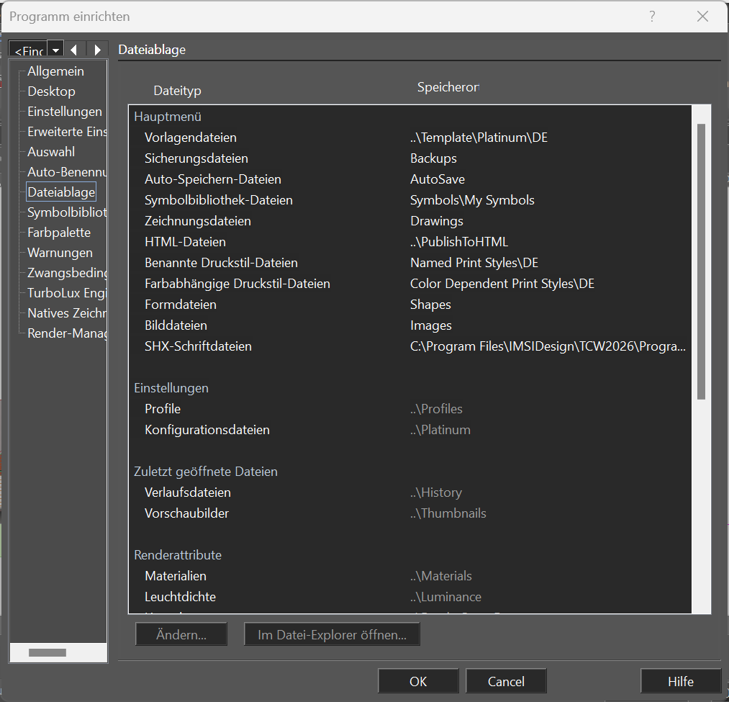
Task: Select the Zeichnungsdateien row
Action: coord(410,222)
